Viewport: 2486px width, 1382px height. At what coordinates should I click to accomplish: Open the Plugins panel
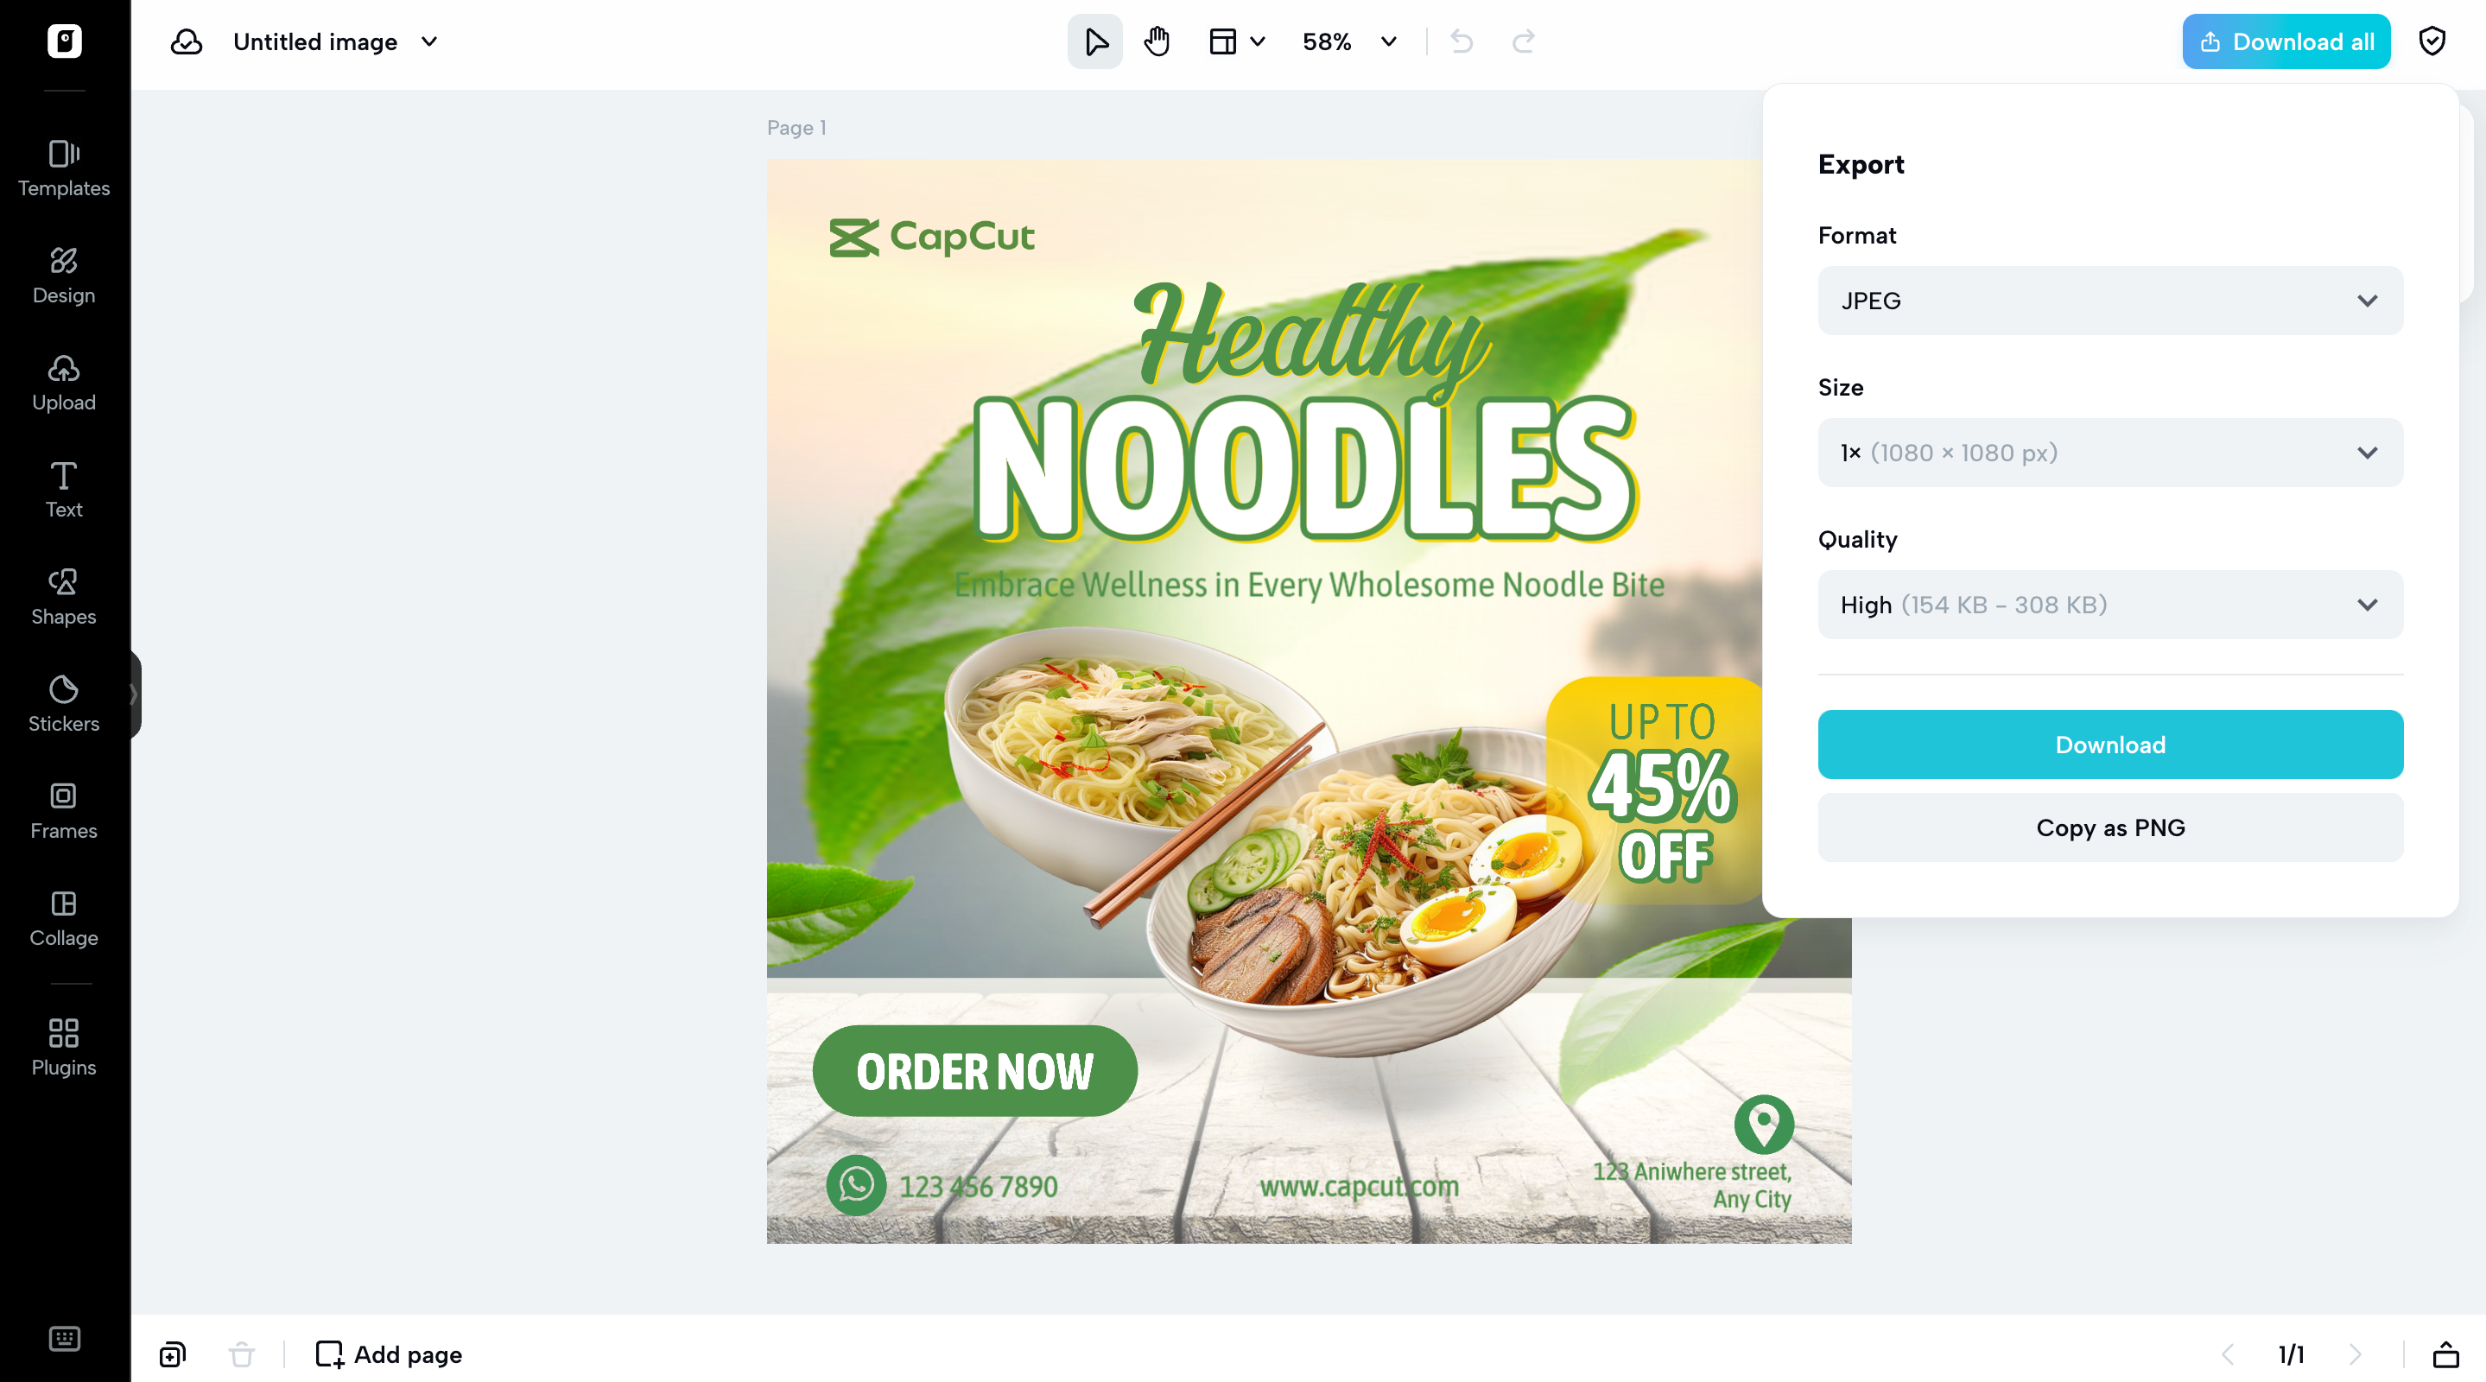point(64,1047)
